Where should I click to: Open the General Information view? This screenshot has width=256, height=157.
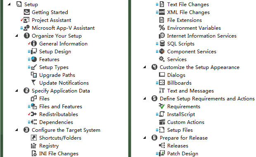pos(63,44)
